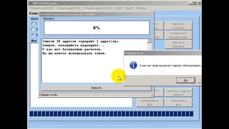Open the Открыть дамп ECU menu
This screenshot has width=229, height=129.
(x=68, y=8)
